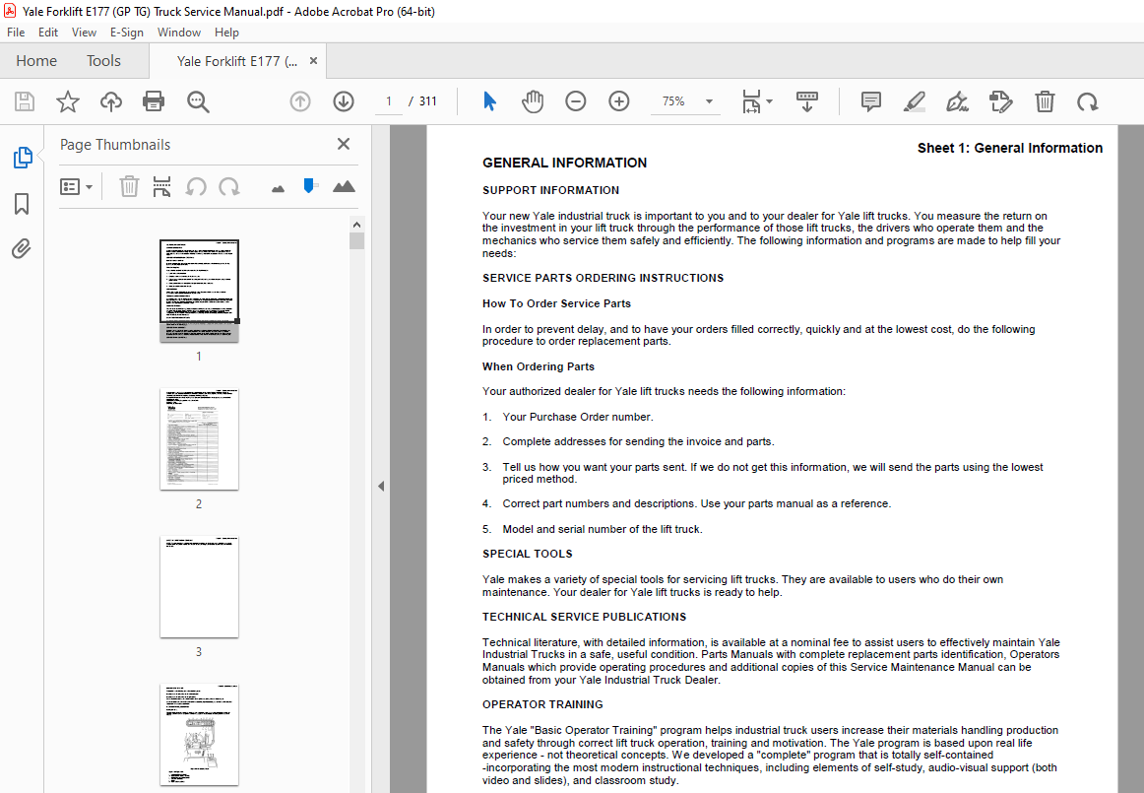Close the Page Thumbnails panel
This screenshot has width=1144, height=793.
click(x=344, y=144)
